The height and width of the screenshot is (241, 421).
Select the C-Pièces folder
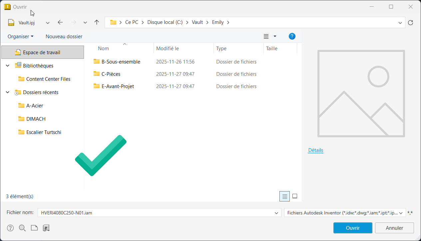pos(111,74)
